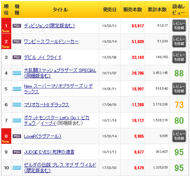Click cumulative total 1,536,216
The height and width of the screenshot is (176, 190).
160,120
